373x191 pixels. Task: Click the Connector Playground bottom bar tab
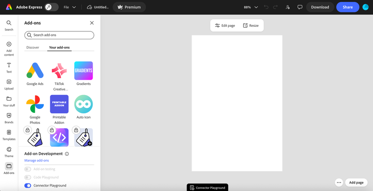(x=207, y=188)
